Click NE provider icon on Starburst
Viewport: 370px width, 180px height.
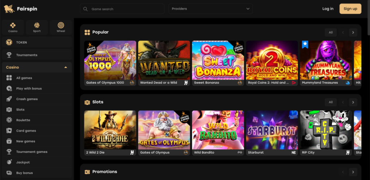[x=294, y=153]
